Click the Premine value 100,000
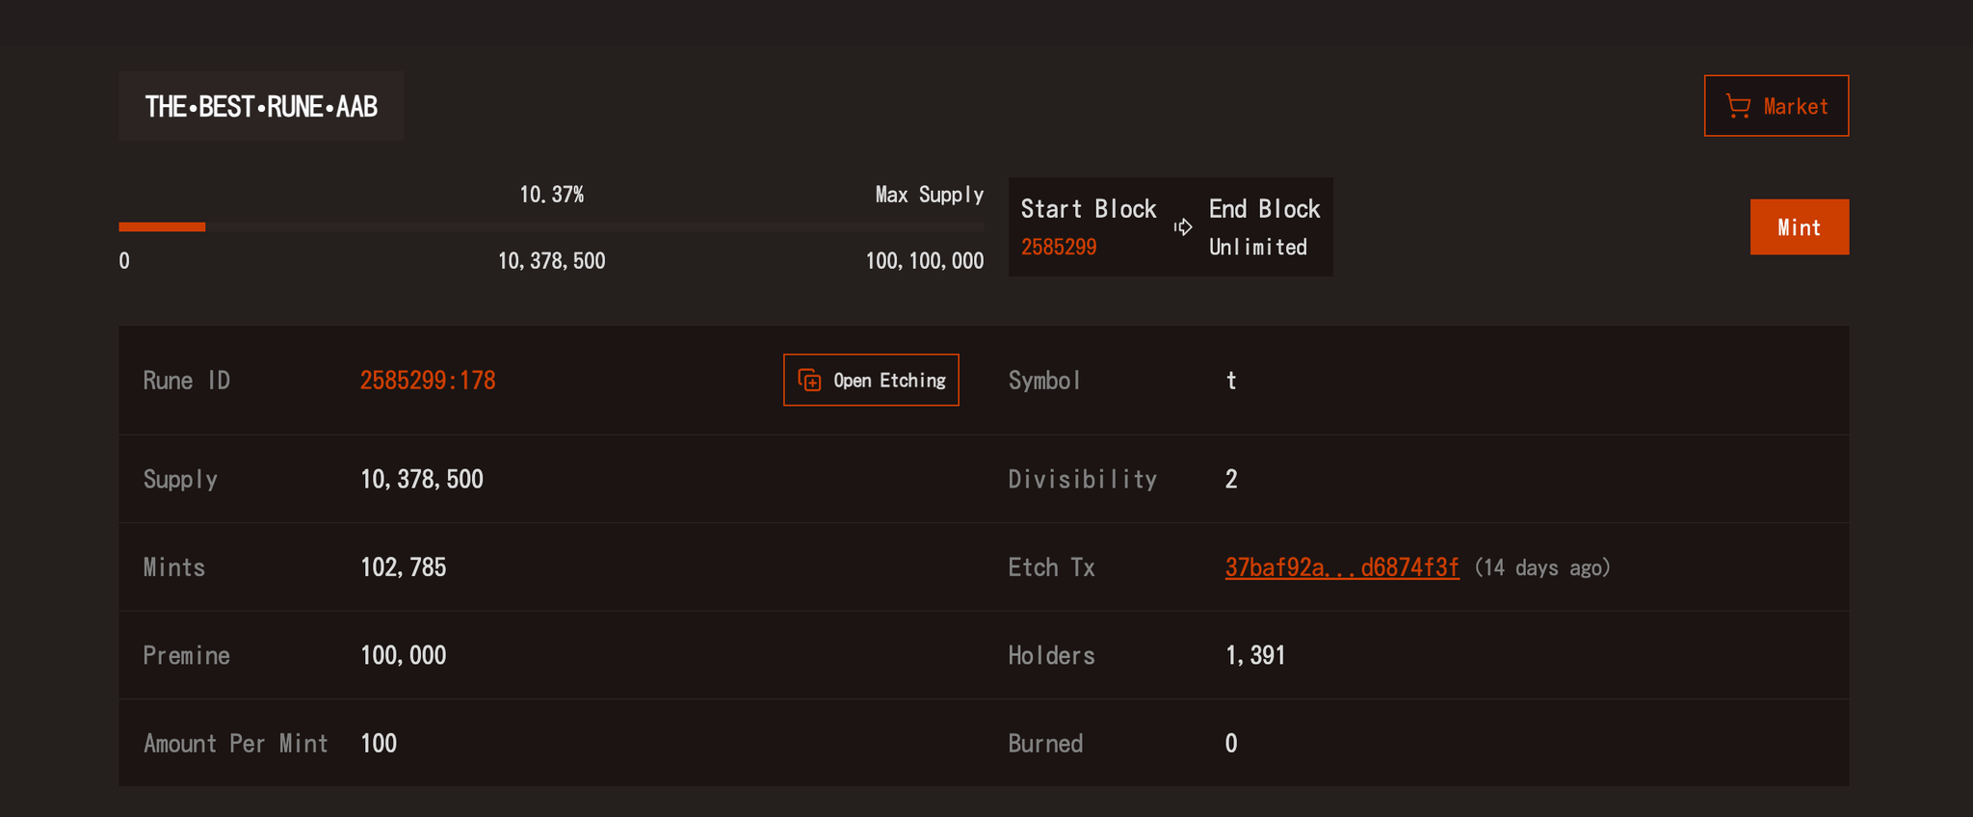 pos(404,656)
